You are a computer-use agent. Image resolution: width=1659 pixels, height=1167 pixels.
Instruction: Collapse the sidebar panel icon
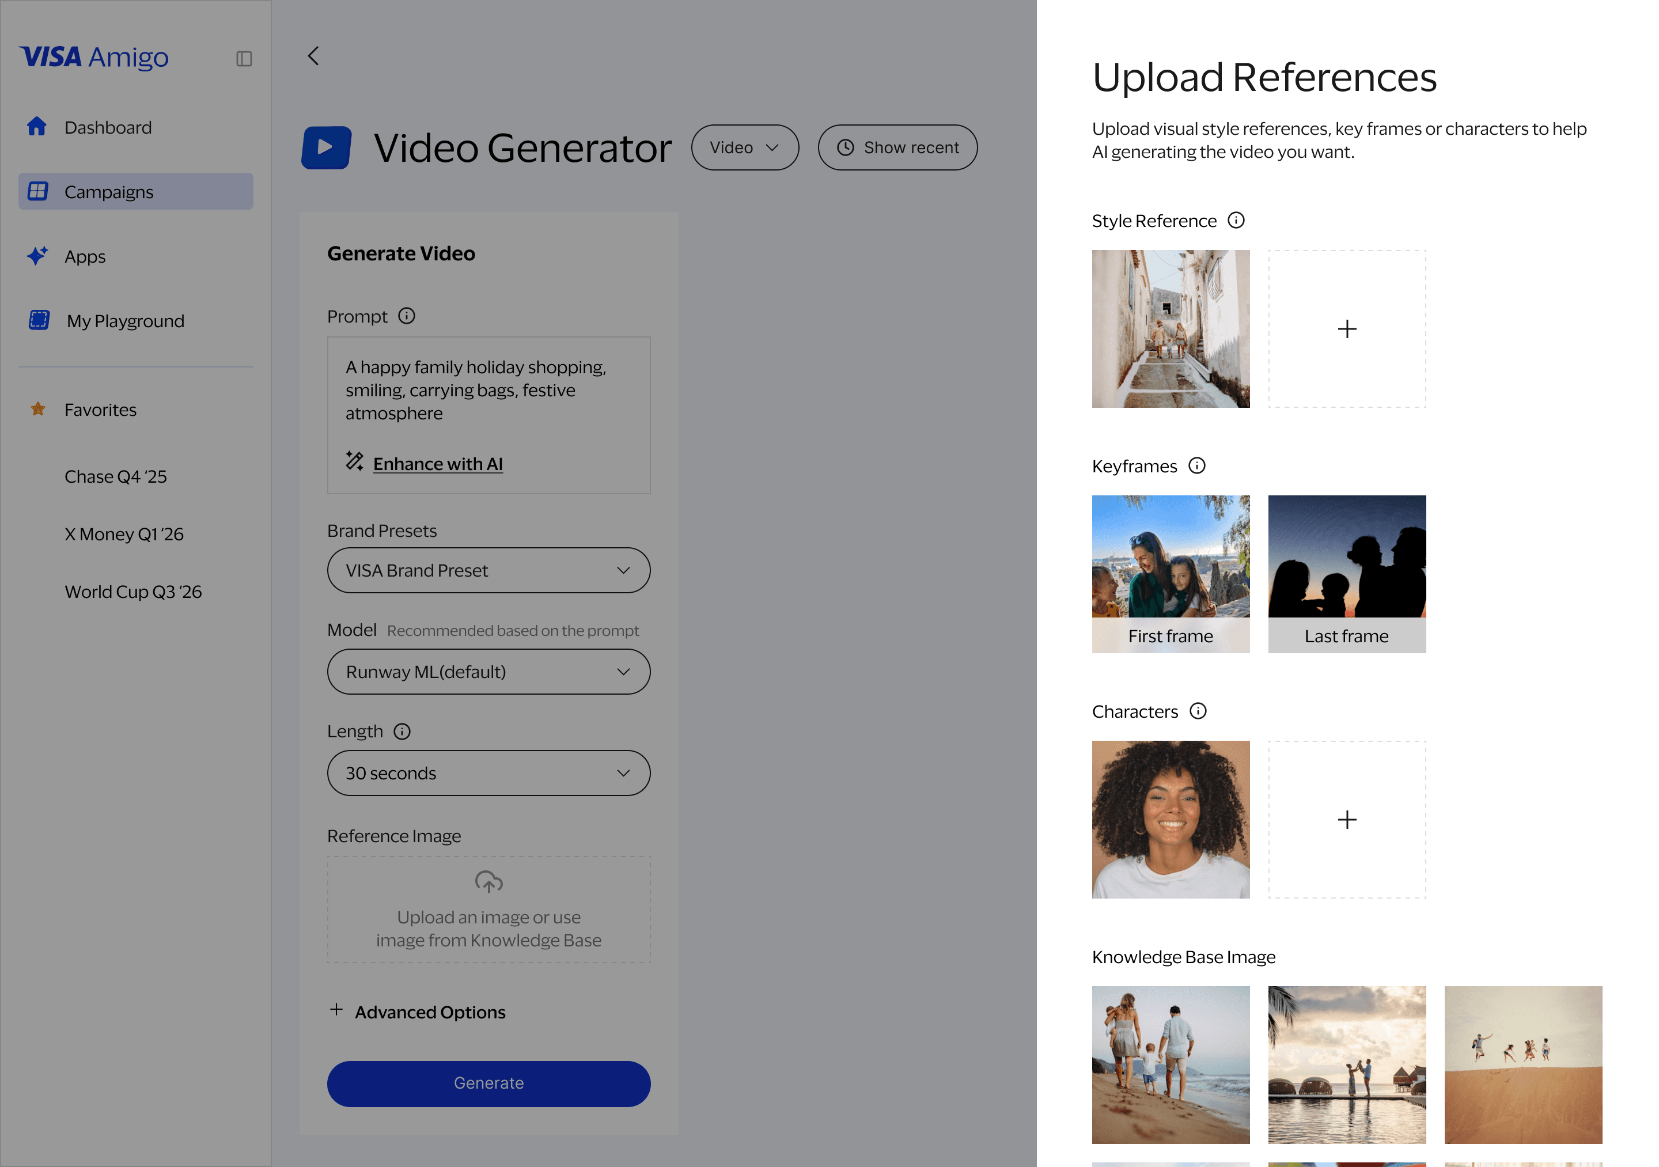(x=244, y=59)
